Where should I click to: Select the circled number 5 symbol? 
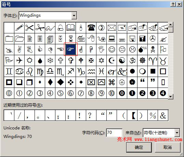61,93
